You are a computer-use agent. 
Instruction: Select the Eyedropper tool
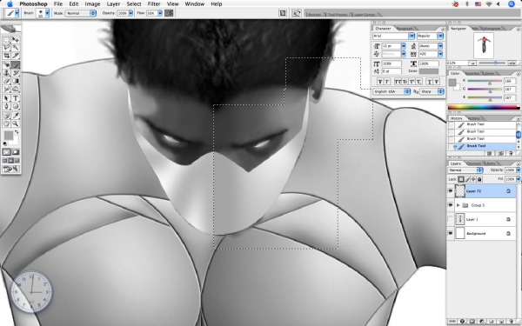16,116
